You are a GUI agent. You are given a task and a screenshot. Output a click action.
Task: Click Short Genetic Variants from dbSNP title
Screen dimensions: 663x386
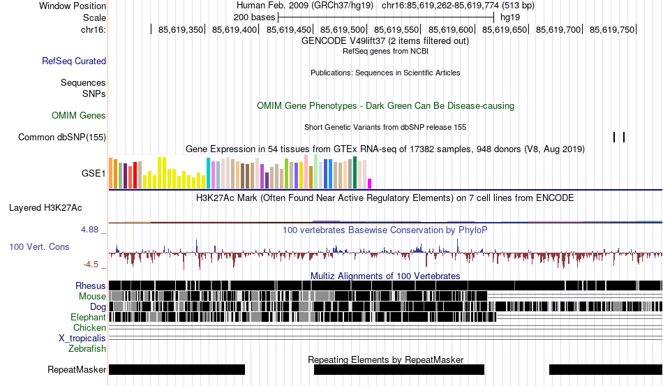(x=385, y=127)
